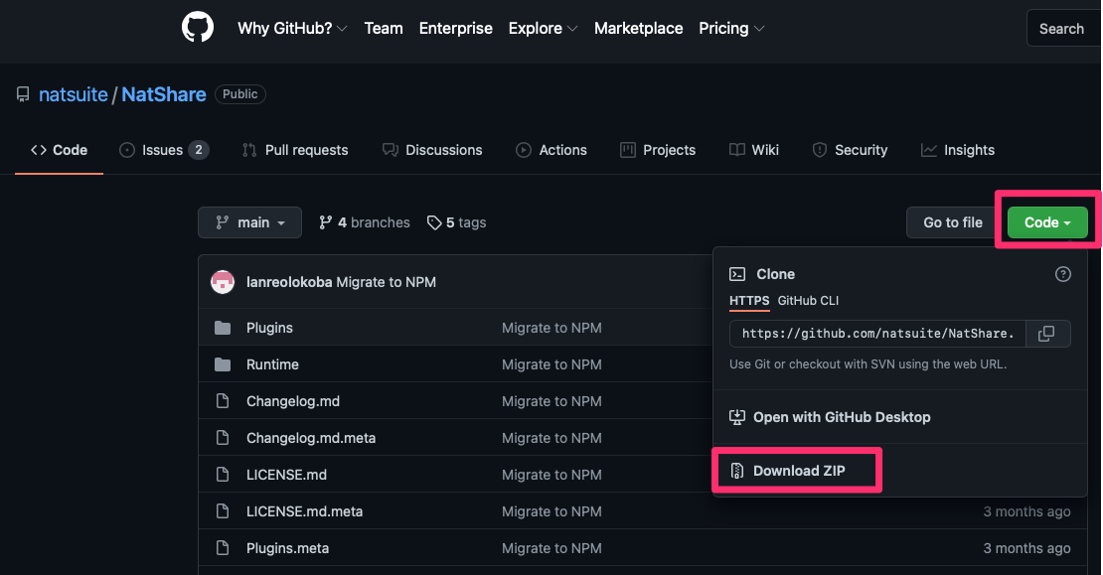Open the Team page in the top navigation
This screenshot has height=575, width=1103.
pos(384,28)
